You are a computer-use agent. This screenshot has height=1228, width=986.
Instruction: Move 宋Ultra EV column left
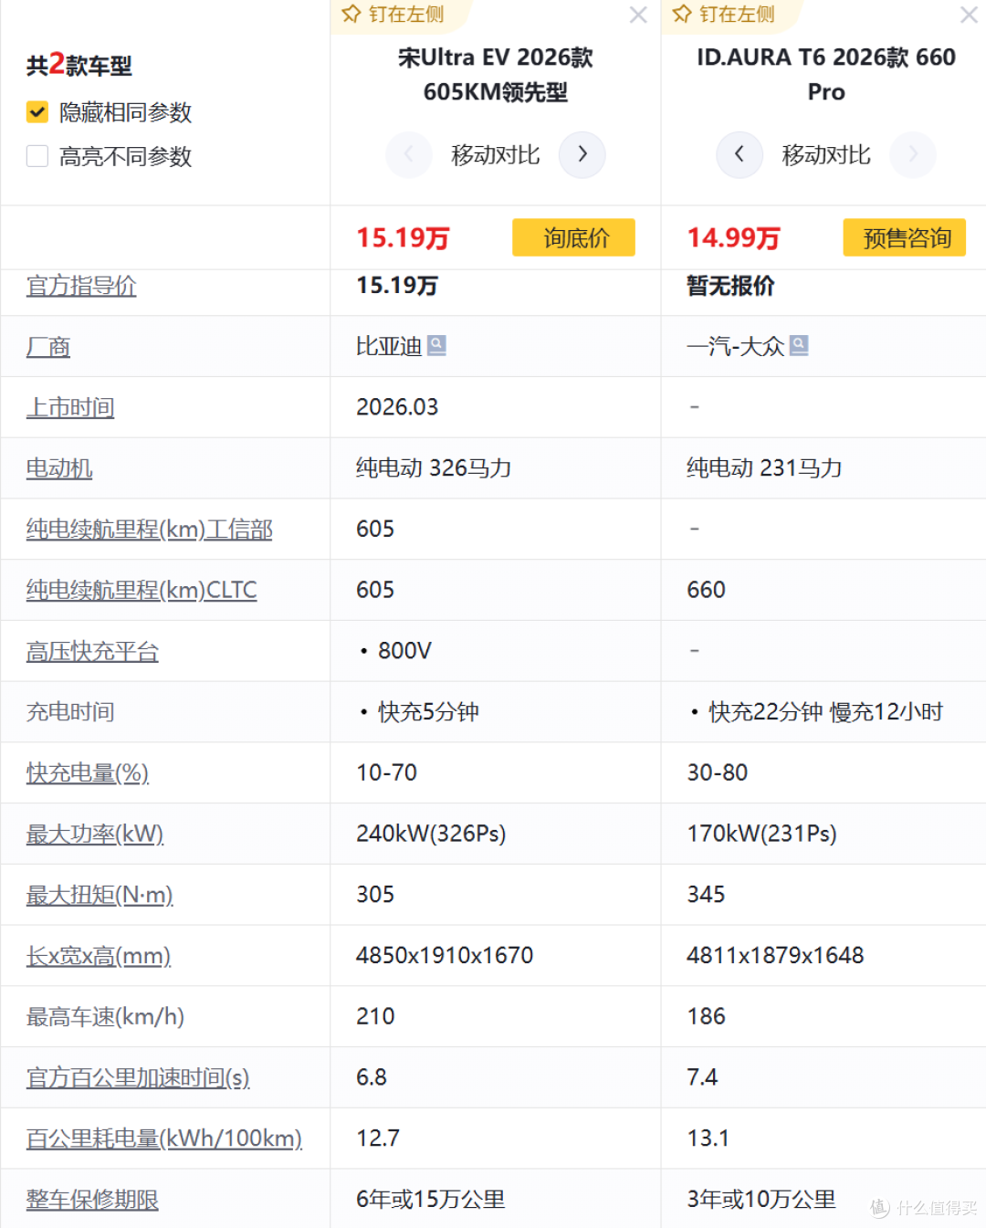point(409,154)
